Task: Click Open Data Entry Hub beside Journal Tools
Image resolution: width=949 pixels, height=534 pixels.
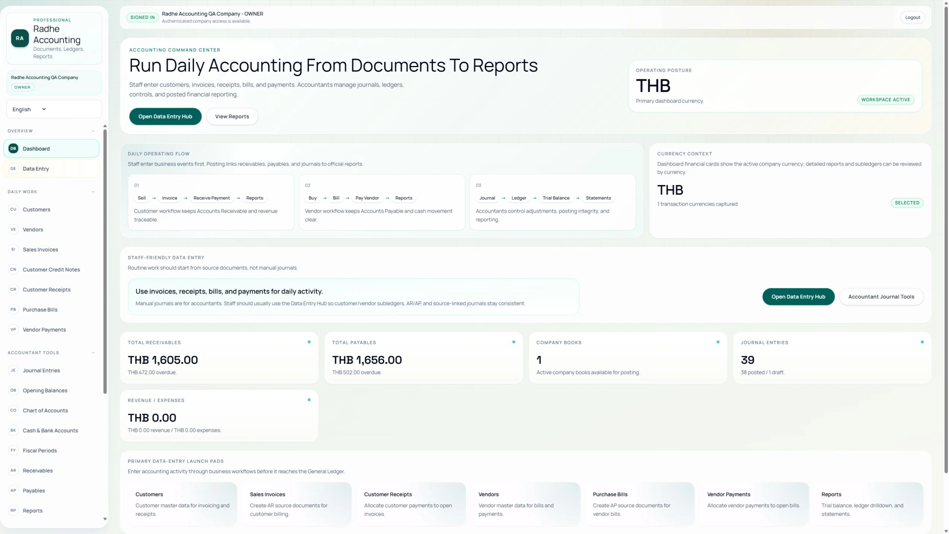Action: click(798, 297)
